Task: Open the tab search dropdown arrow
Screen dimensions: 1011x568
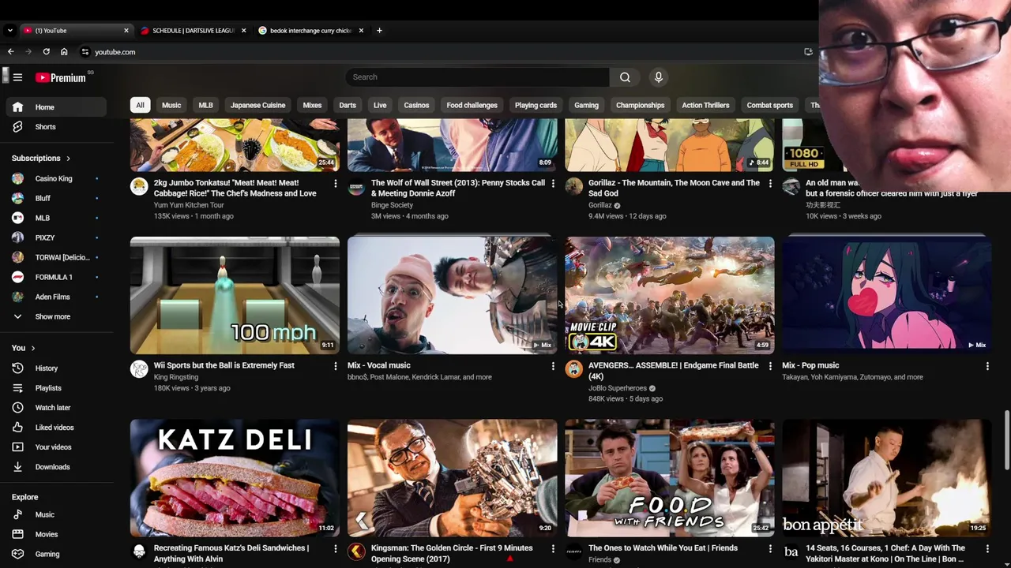Action: pos(9,31)
